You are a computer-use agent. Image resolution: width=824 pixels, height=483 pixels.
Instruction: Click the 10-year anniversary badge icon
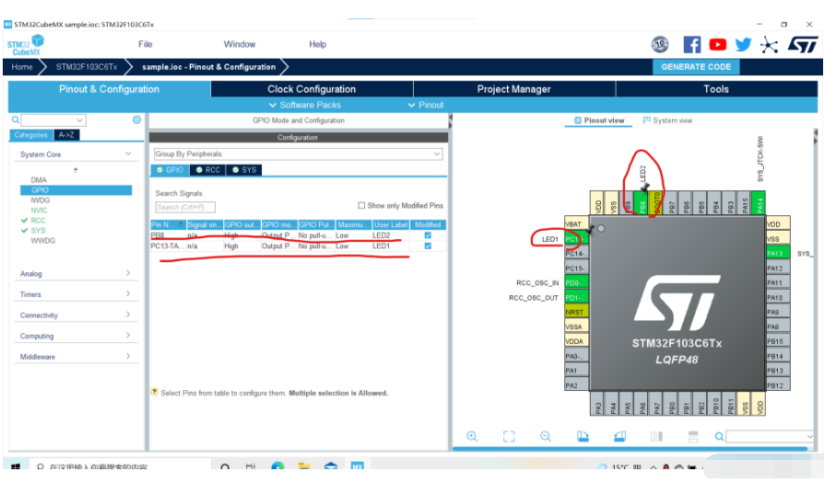click(660, 44)
